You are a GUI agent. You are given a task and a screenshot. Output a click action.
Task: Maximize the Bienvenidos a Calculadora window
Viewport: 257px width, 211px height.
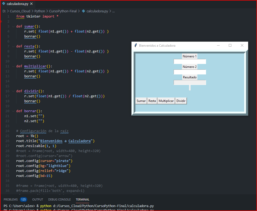pos(230,45)
